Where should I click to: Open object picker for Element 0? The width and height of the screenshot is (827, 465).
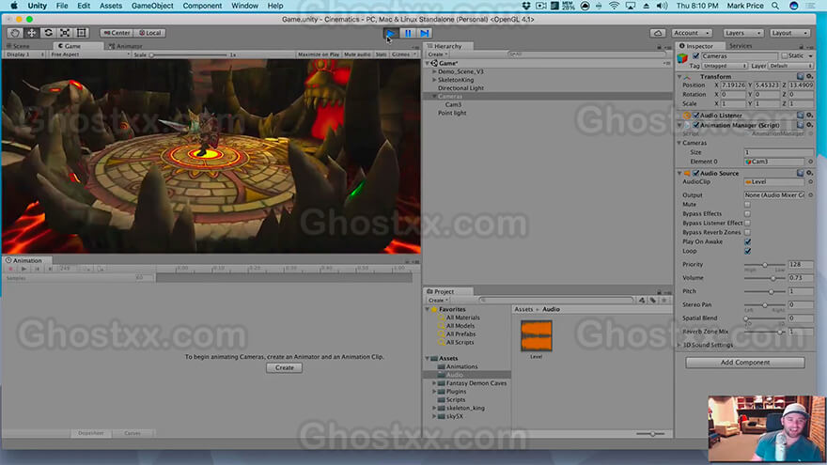click(810, 162)
